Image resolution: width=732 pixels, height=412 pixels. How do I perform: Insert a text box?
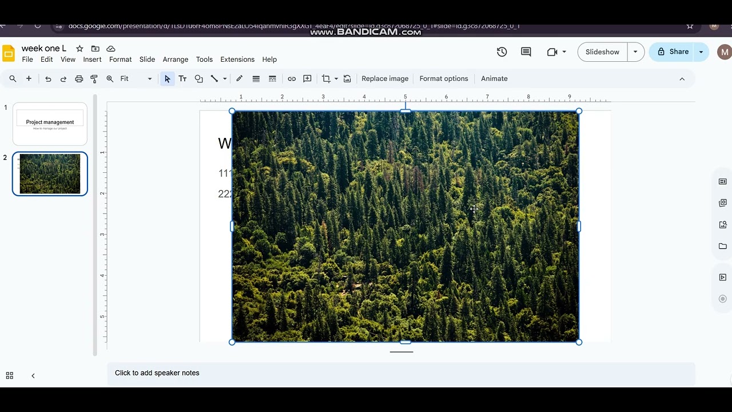tap(182, 79)
